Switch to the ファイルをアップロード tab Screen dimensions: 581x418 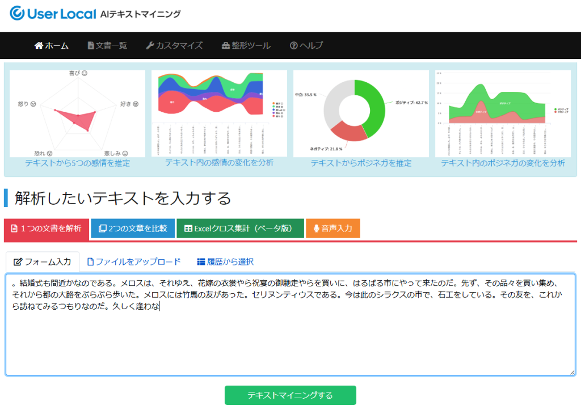point(134,261)
